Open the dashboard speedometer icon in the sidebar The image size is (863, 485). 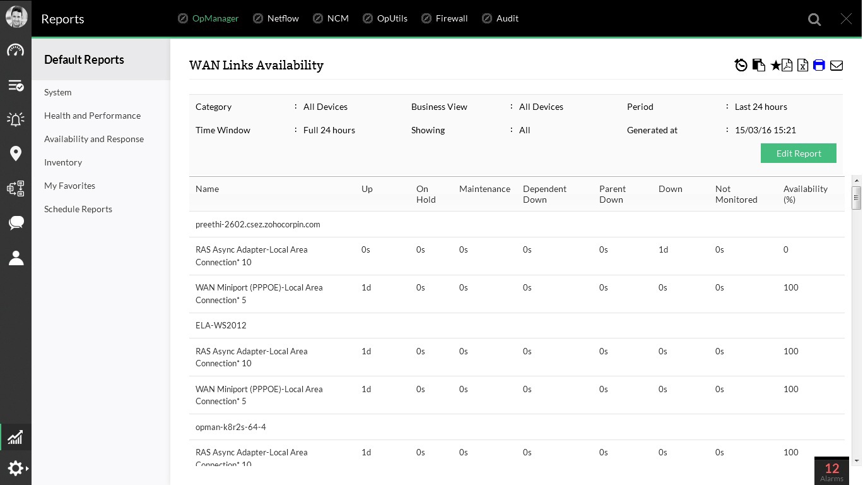[16, 51]
